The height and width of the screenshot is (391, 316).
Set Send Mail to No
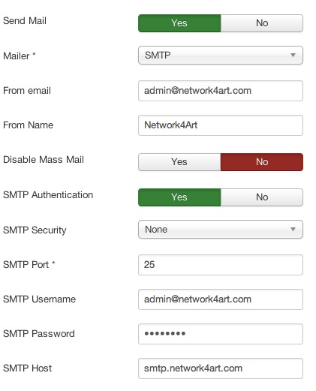pos(262,23)
